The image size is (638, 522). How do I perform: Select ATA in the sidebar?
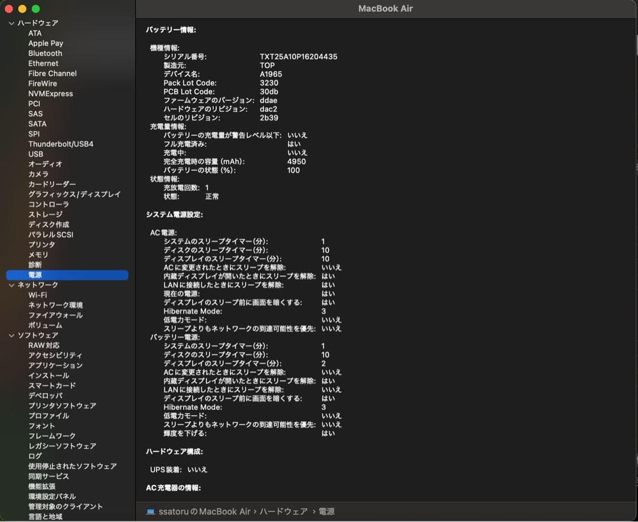(35, 33)
